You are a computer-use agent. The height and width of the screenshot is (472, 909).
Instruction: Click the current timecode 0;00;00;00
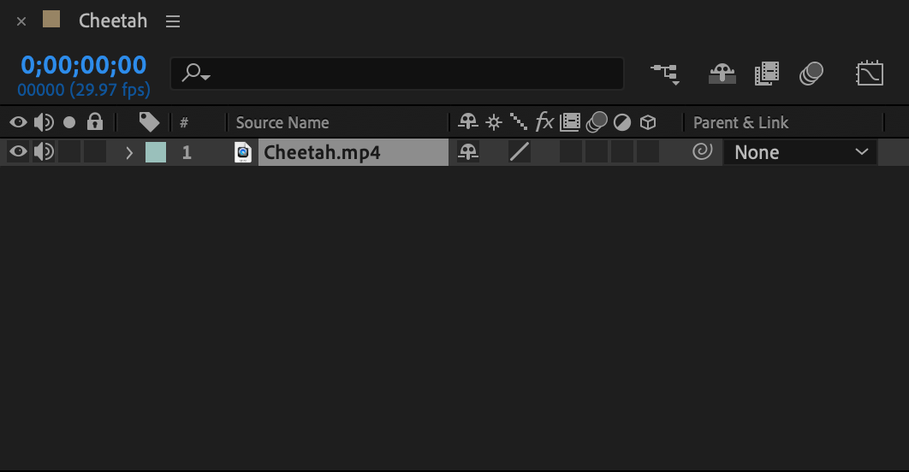[x=84, y=65]
